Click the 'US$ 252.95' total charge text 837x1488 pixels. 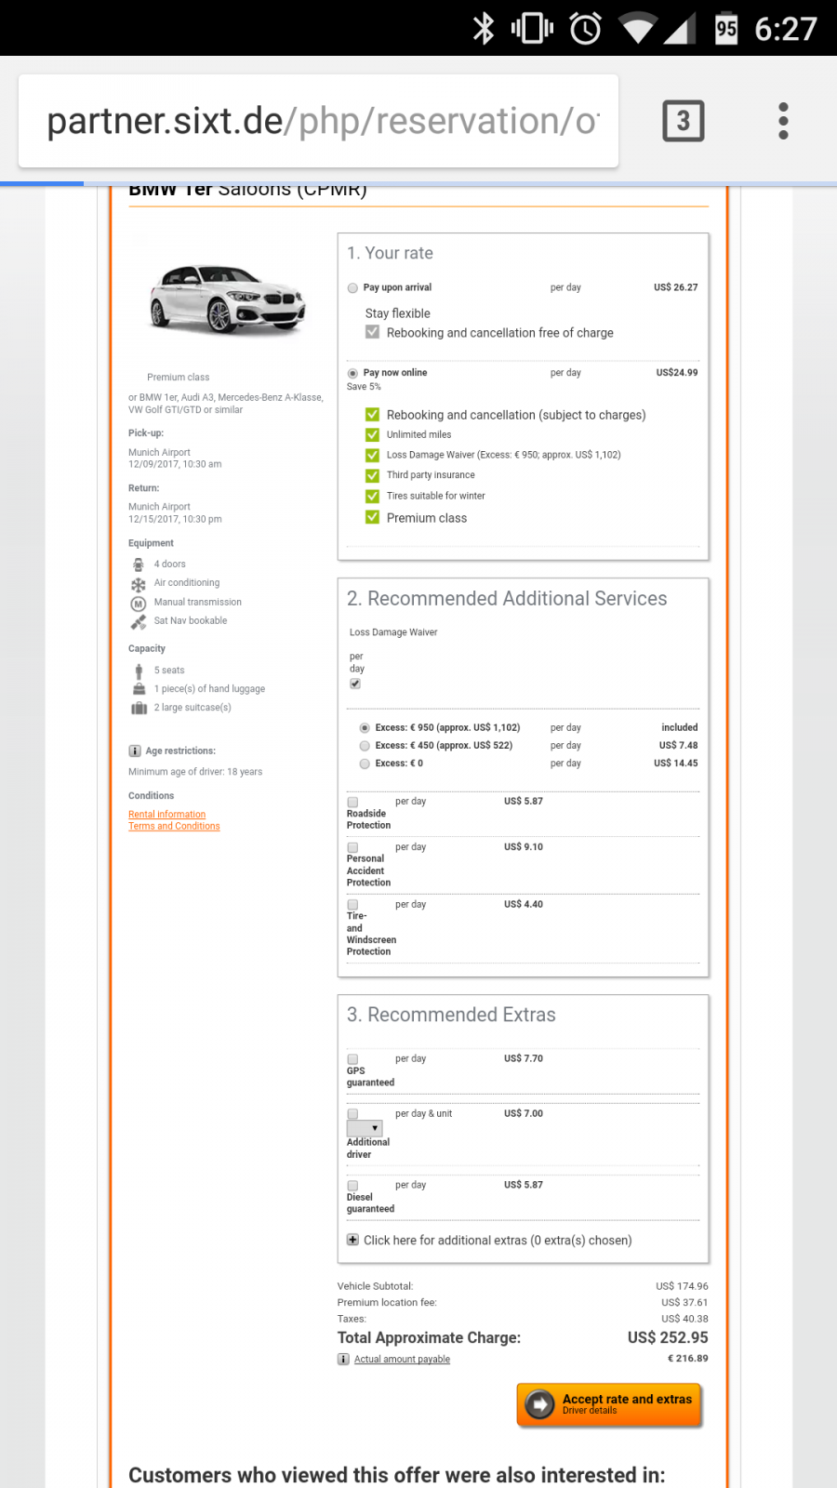pyautogui.click(x=668, y=1337)
